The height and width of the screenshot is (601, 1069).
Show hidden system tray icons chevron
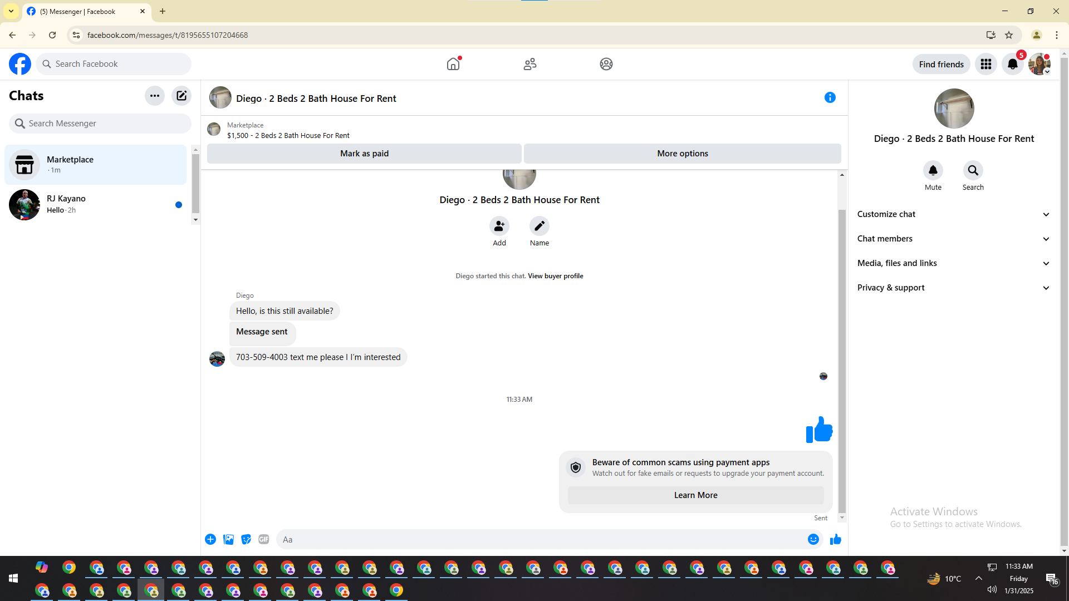pos(978,579)
